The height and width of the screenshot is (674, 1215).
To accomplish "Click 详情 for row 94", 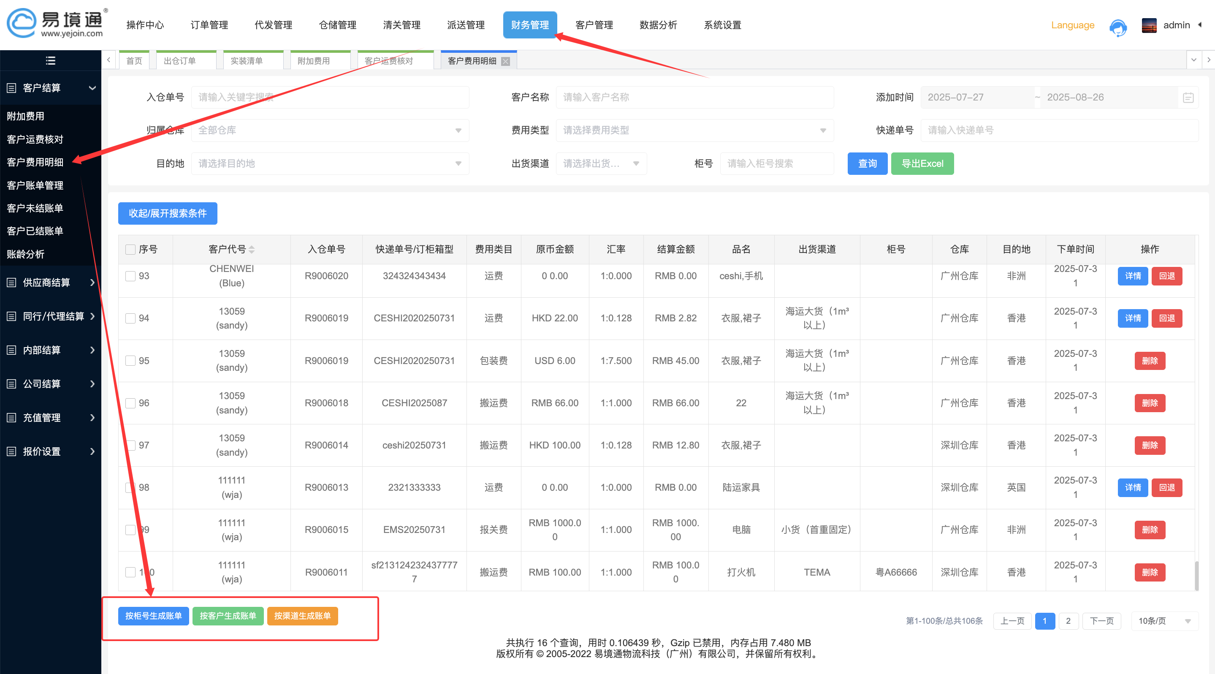I will 1133,318.
